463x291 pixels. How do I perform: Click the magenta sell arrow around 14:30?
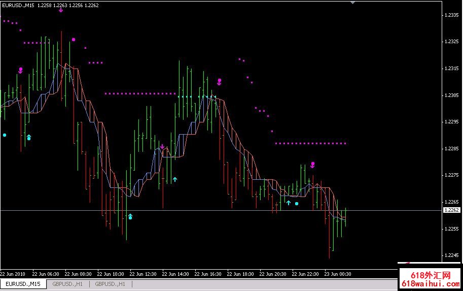coord(162,147)
